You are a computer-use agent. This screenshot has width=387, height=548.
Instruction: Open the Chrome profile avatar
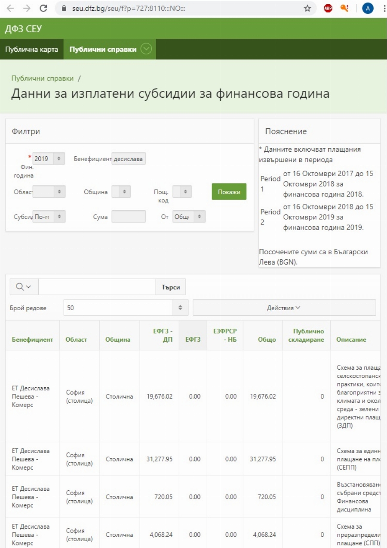pos(368,8)
